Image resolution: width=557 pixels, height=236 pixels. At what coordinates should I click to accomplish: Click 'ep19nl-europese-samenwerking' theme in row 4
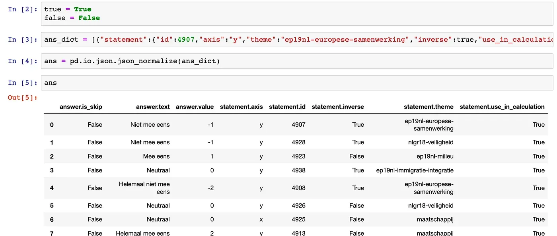pos(429,188)
